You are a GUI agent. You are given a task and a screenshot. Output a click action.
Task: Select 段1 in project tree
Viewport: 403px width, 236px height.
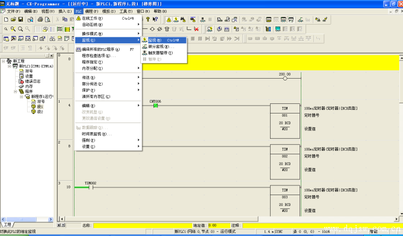[x=40, y=106]
